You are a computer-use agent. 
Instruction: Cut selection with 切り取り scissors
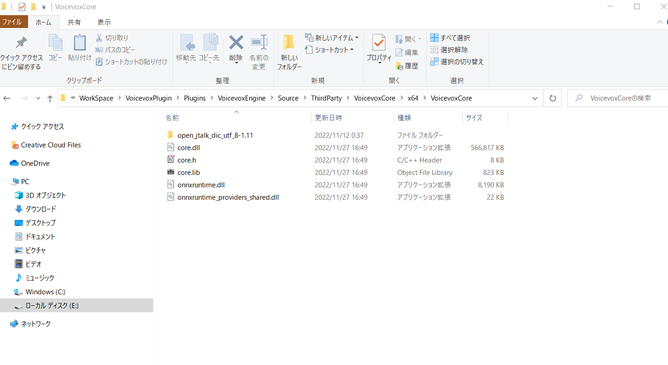[112, 38]
